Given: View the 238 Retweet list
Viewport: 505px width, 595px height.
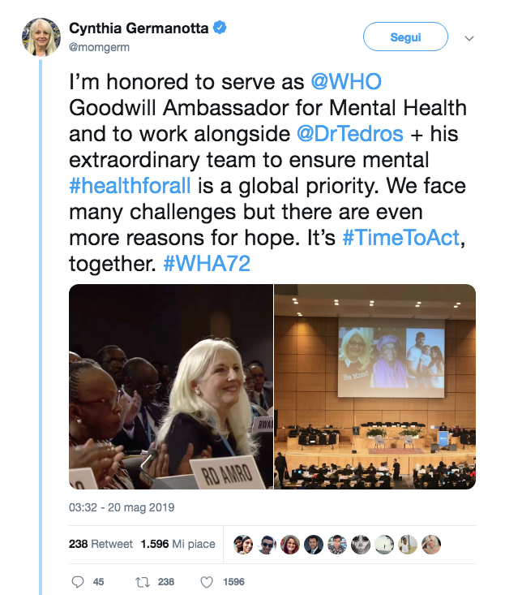Looking at the screenshot, I should 101,544.
